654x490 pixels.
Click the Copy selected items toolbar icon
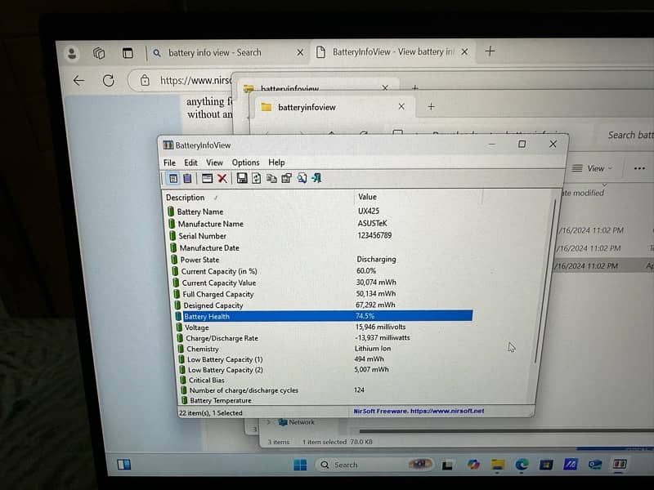(271, 178)
